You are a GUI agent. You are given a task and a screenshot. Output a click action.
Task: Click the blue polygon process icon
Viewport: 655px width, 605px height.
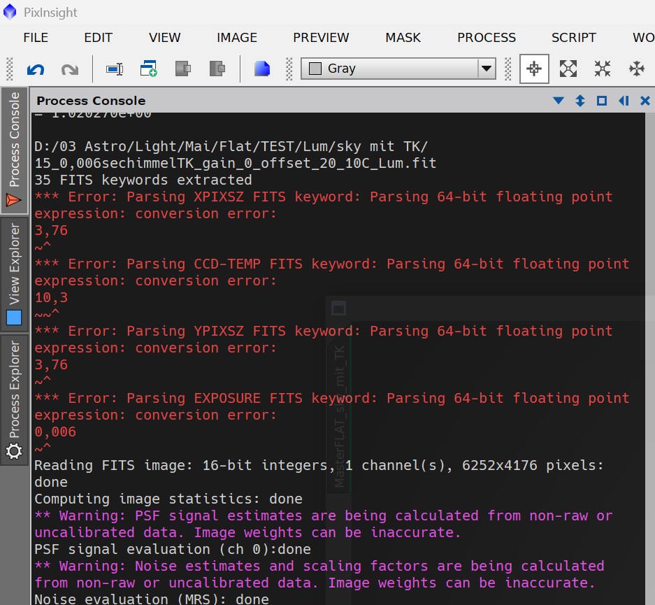pyautogui.click(x=262, y=69)
